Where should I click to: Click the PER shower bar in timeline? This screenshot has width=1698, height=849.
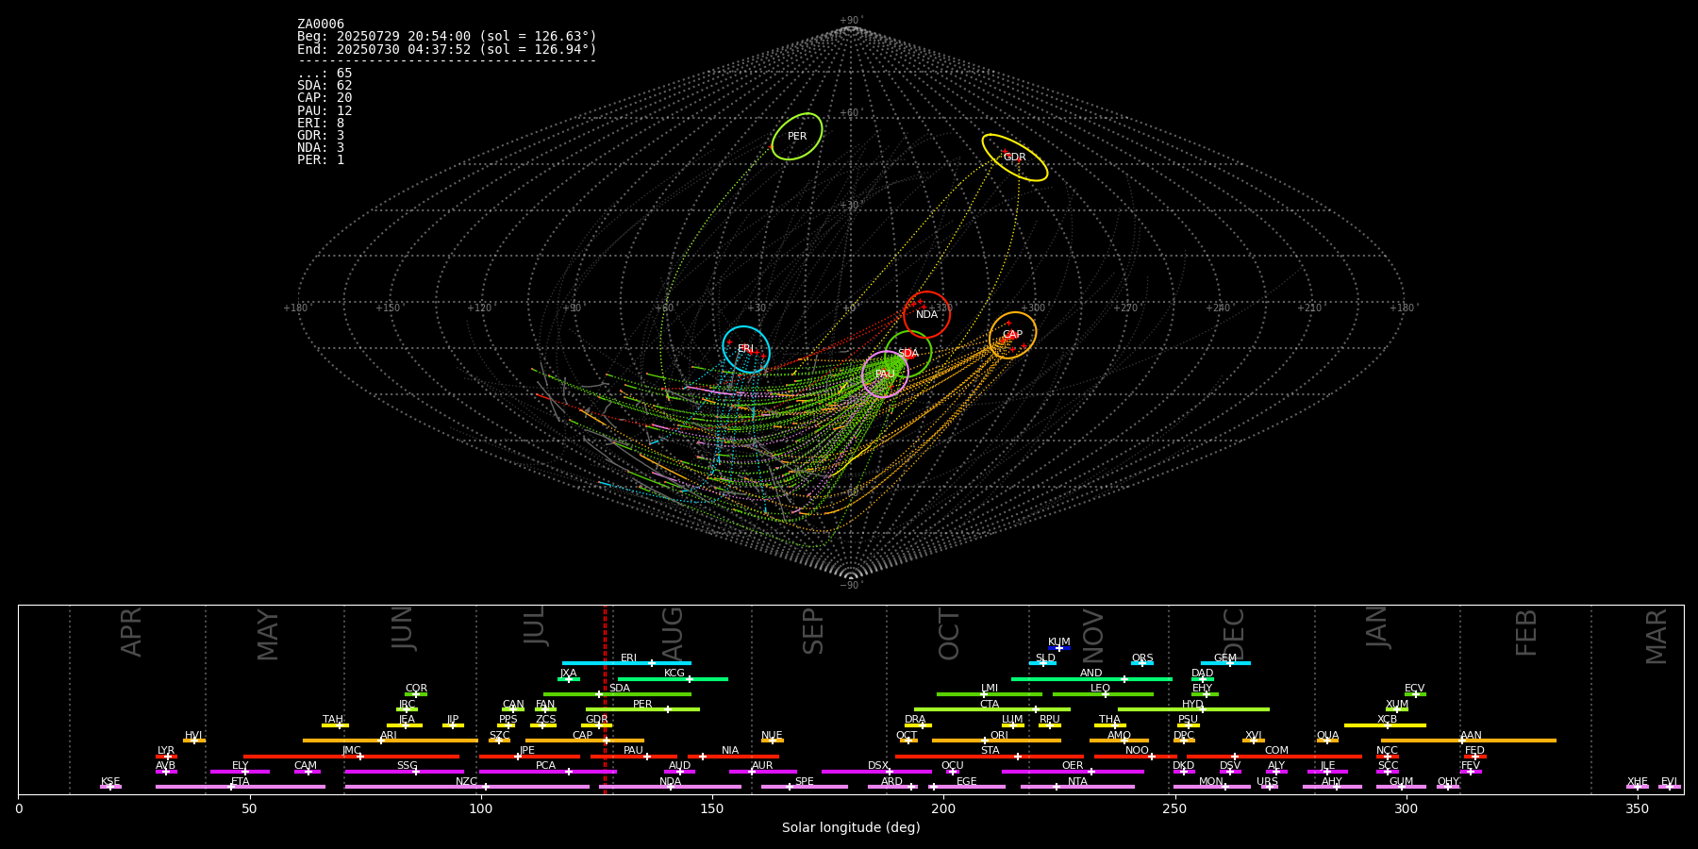(642, 709)
